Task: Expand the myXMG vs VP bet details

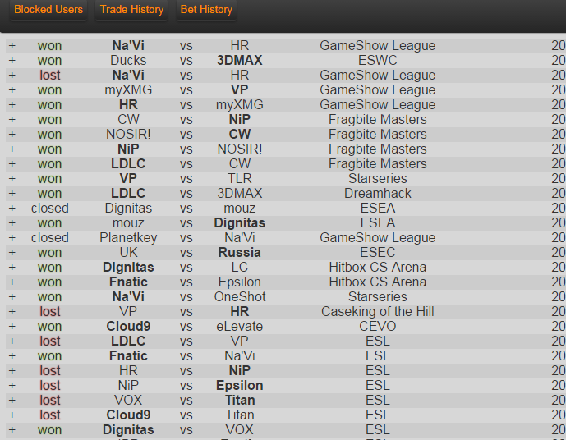Action: [12, 89]
